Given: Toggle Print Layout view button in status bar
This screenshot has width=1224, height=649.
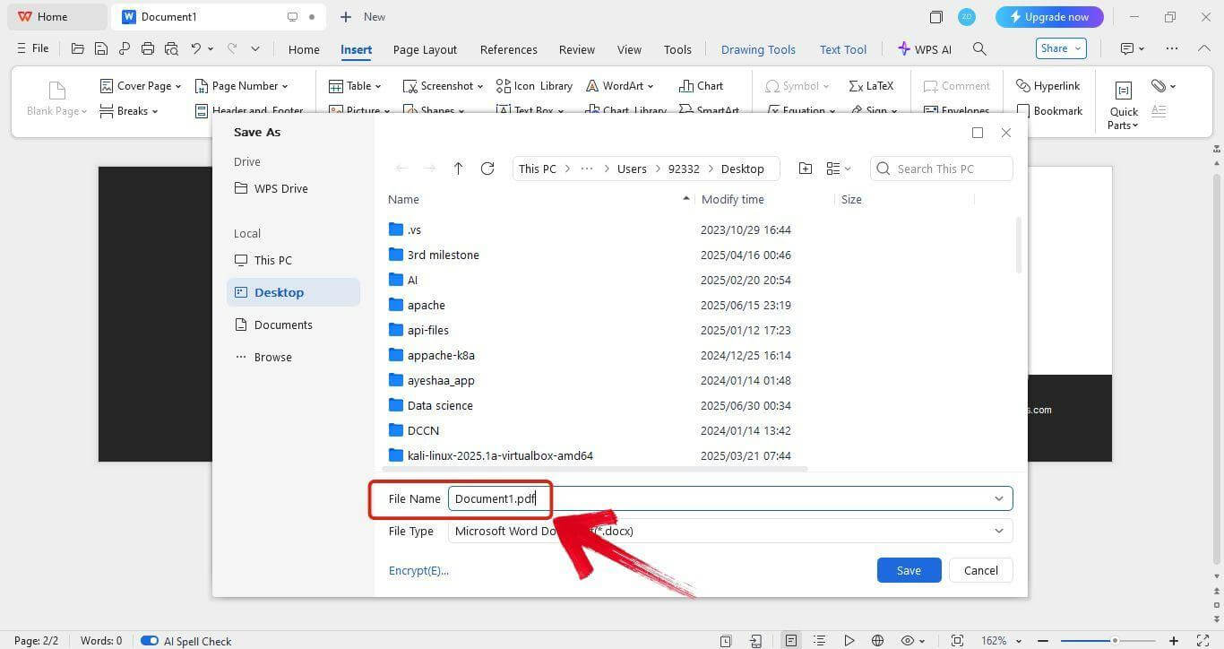Looking at the screenshot, I should click(x=790, y=641).
